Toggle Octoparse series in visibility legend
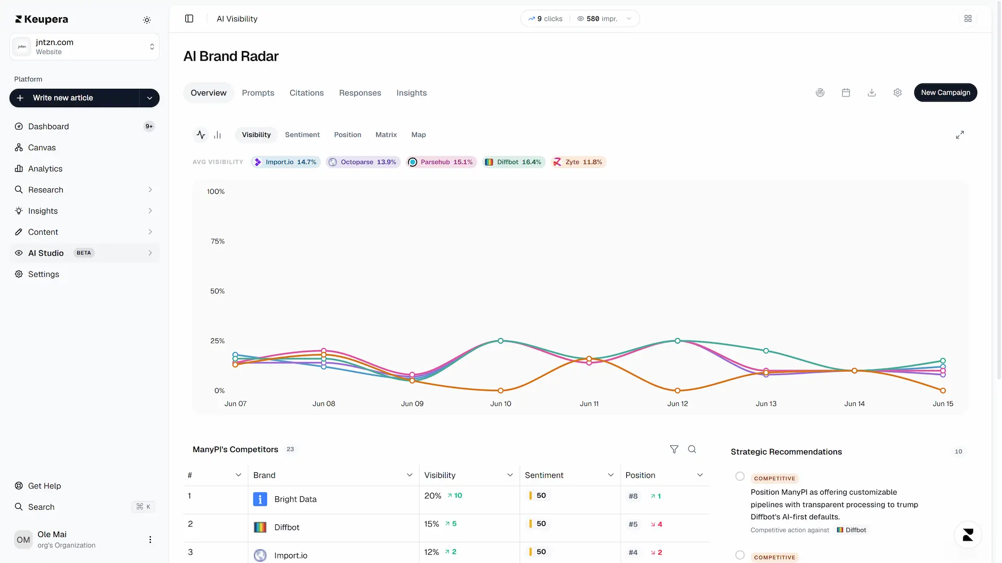The width and height of the screenshot is (1002, 563). (x=363, y=162)
